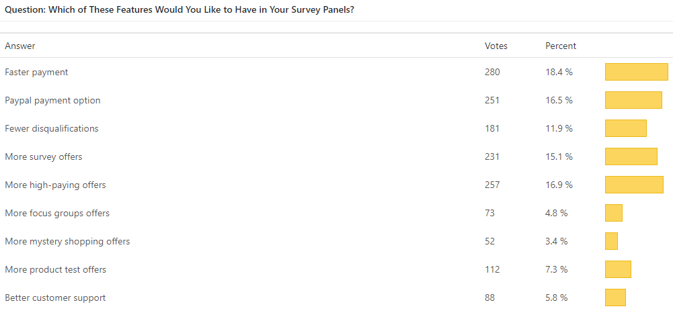Click the More product test offers label

click(x=55, y=269)
